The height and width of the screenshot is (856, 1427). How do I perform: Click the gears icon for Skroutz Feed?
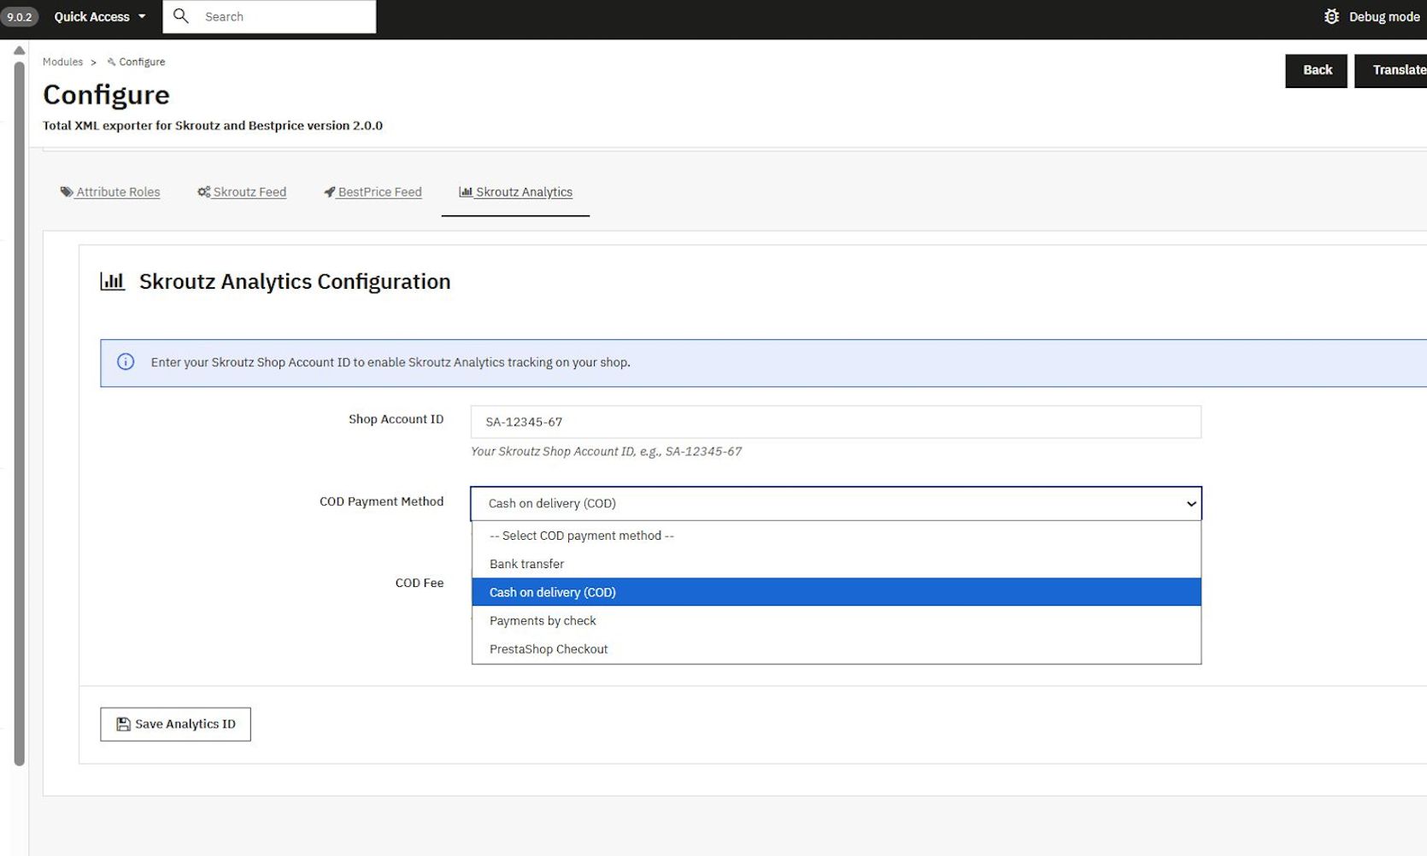(x=203, y=192)
